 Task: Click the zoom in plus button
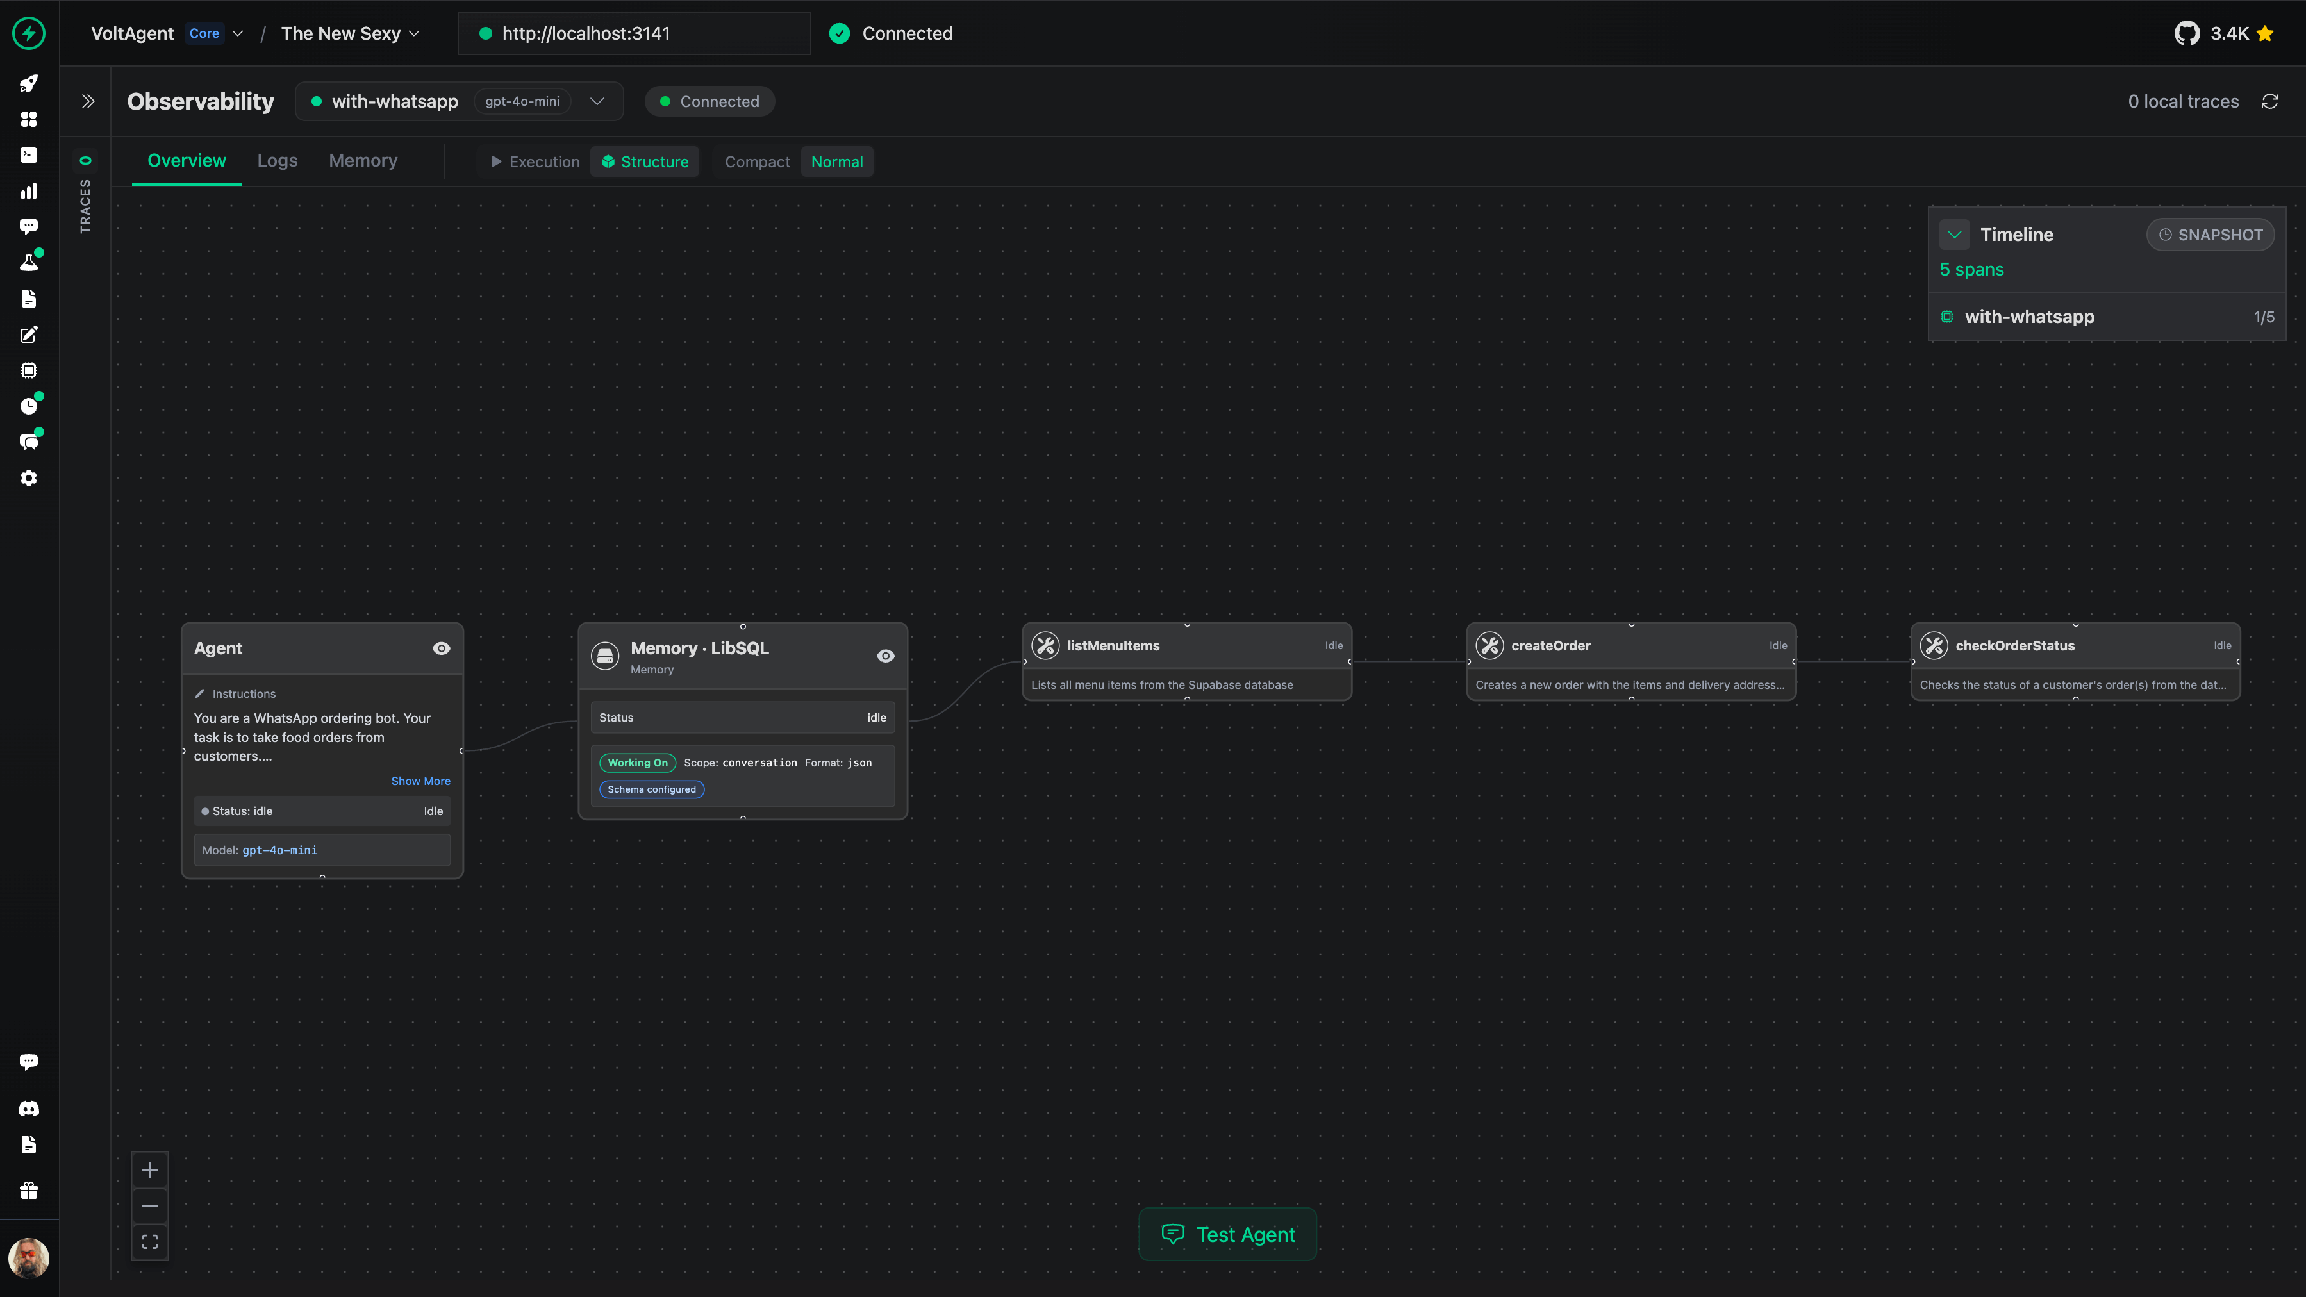149,1170
